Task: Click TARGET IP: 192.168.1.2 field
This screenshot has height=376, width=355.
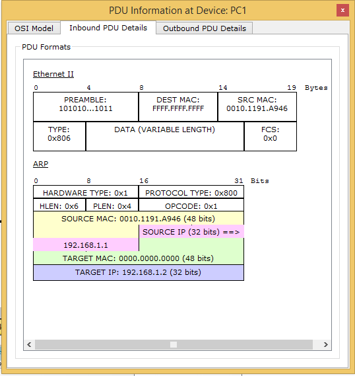Action: pyautogui.click(x=139, y=272)
